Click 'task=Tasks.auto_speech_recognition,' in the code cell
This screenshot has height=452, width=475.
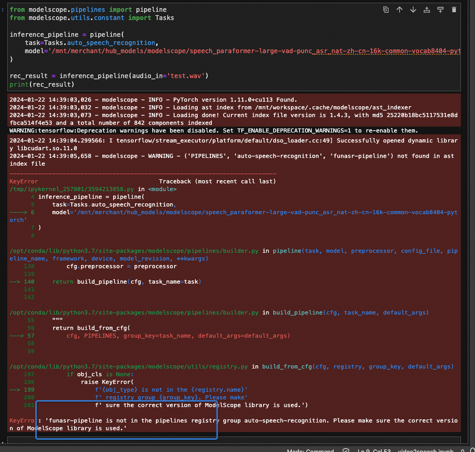91,43
